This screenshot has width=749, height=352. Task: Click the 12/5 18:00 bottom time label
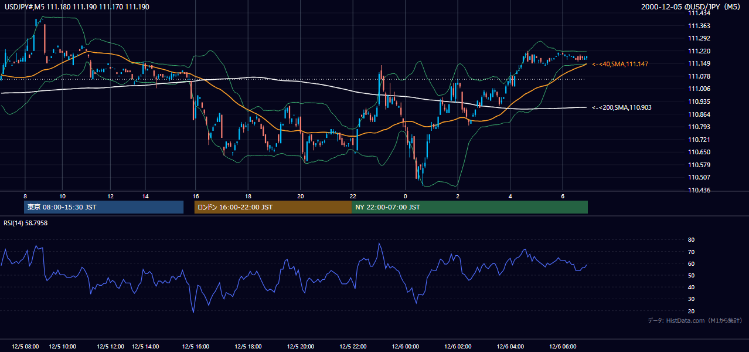click(248, 347)
